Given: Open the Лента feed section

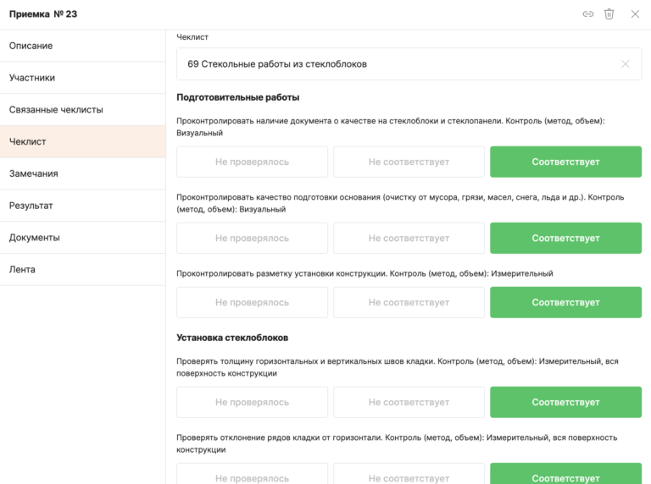Looking at the screenshot, I should pos(82,270).
